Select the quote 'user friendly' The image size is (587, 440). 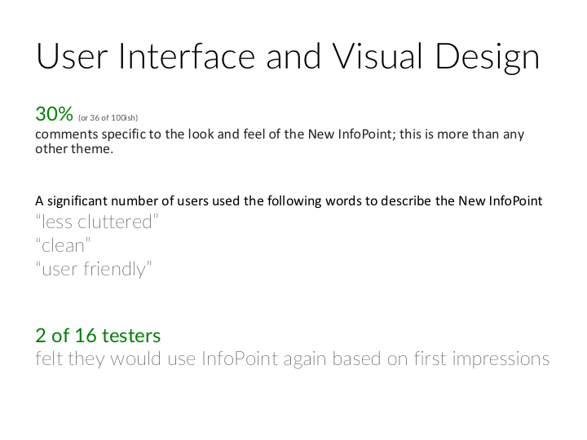pyautogui.click(x=94, y=269)
